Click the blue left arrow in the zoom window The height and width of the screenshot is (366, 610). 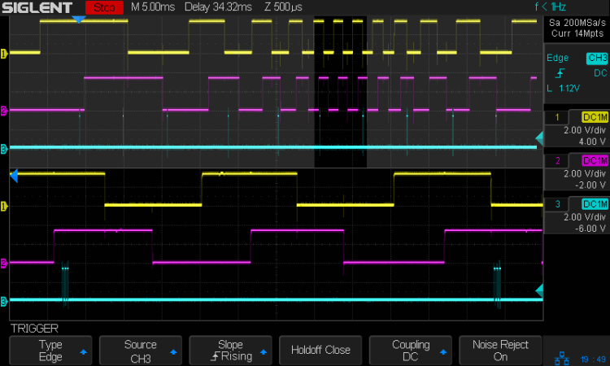point(14,174)
